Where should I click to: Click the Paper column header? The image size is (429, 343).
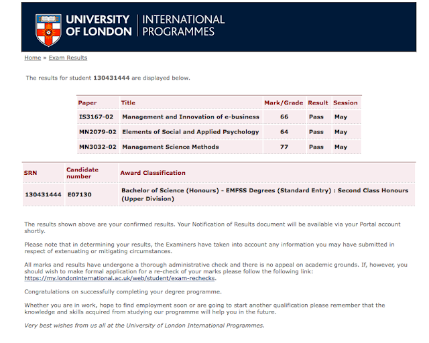[87, 103]
